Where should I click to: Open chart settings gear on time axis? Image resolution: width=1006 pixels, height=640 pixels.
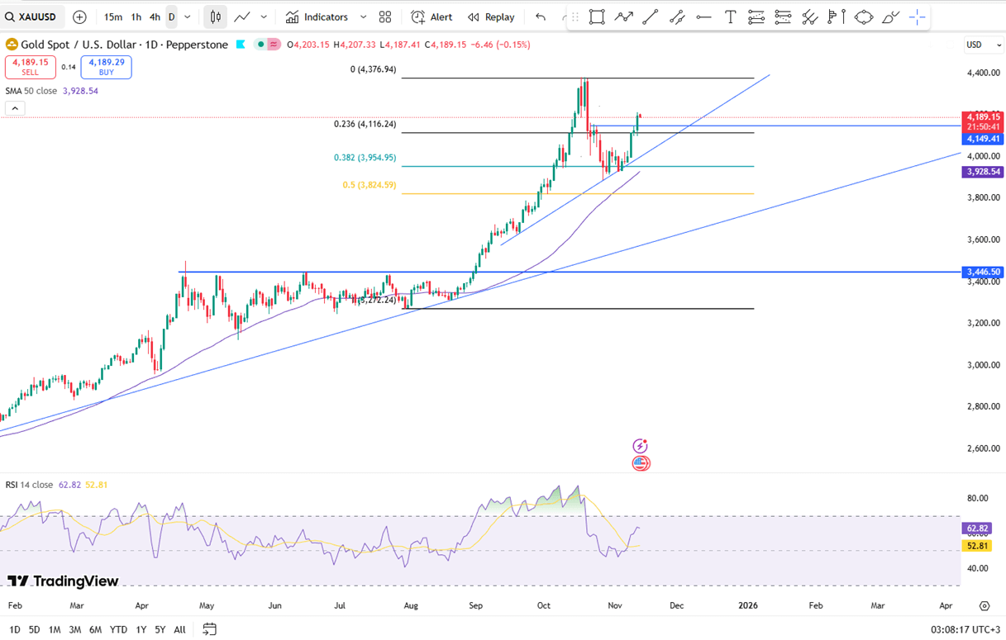pyautogui.click(x=984, y=605)
